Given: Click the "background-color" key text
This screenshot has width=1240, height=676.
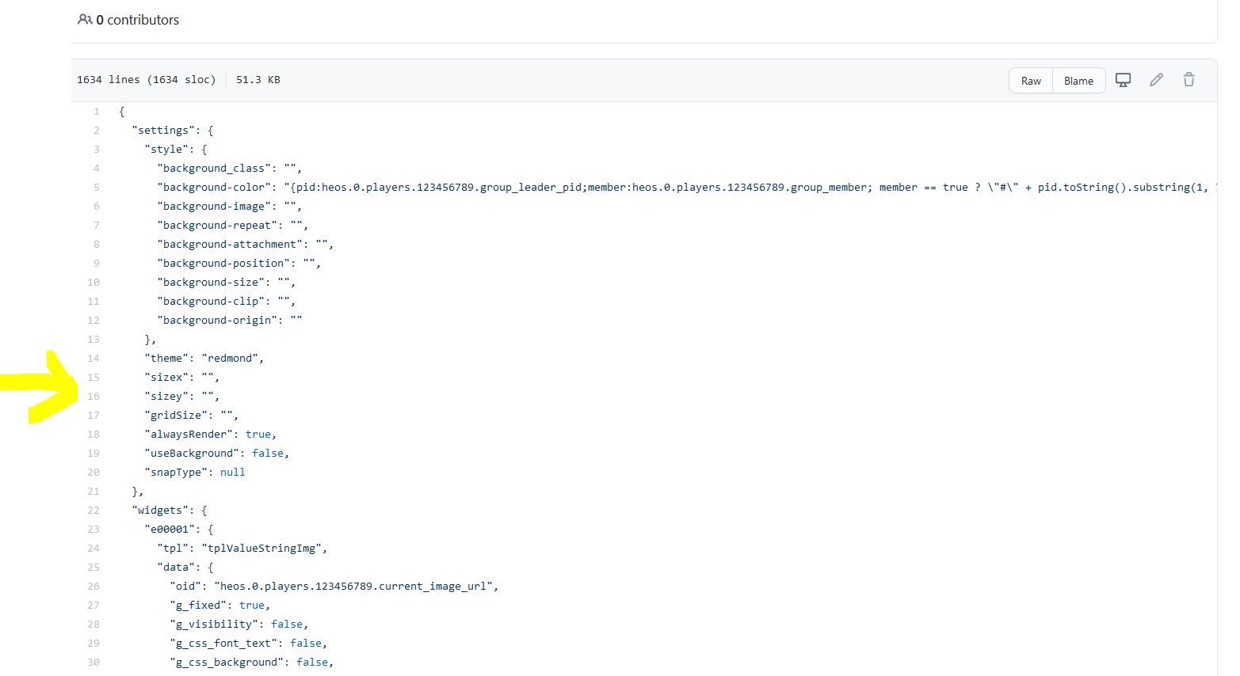Looking at the screenshot, I should (214, 188).
